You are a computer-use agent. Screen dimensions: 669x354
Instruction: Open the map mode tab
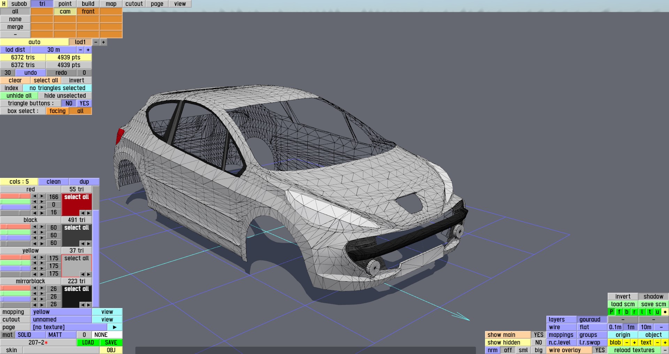click(111, 4)
